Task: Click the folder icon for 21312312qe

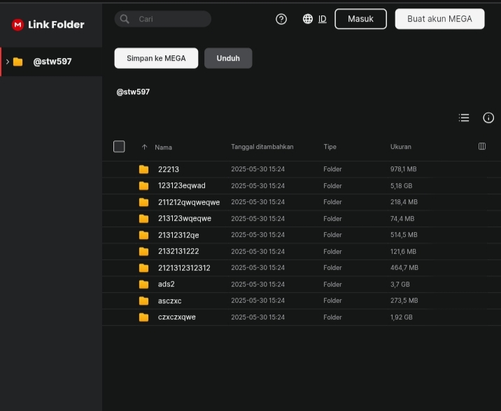Action: click(143, 235)
